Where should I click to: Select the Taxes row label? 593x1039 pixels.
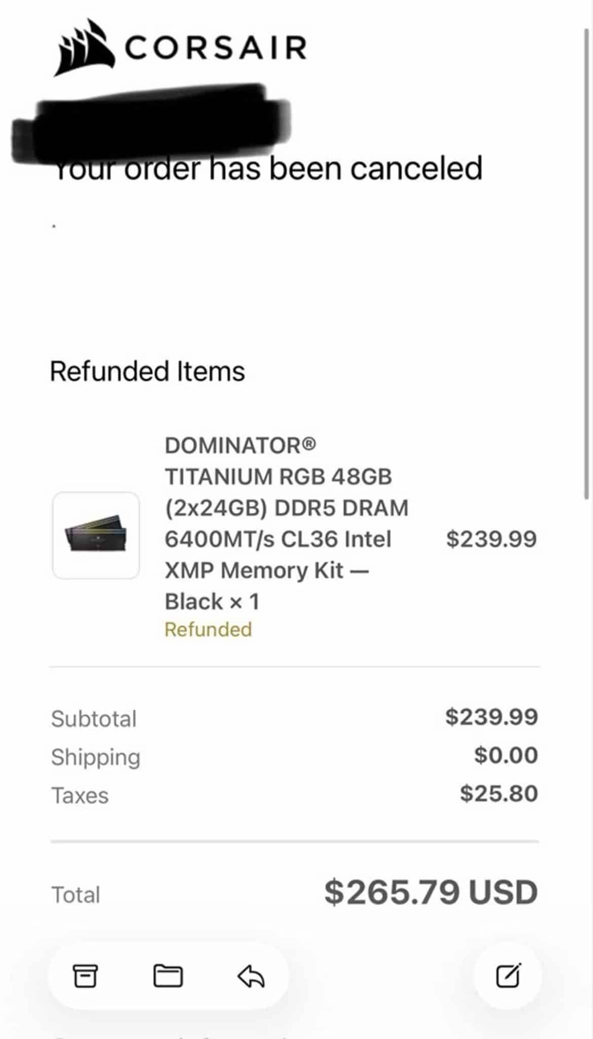coord(80,795)
